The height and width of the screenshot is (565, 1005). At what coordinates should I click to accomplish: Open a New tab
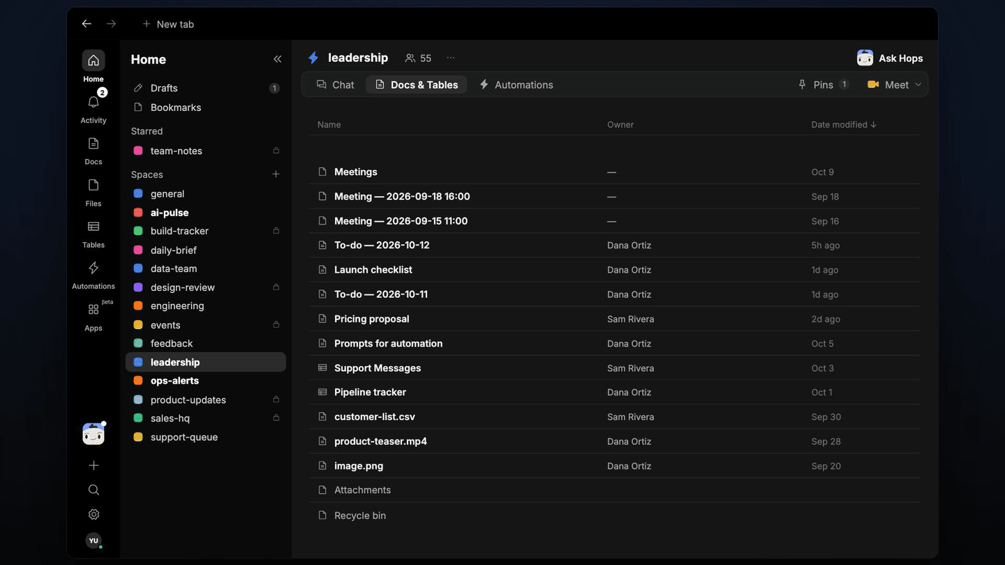point(168,24)
